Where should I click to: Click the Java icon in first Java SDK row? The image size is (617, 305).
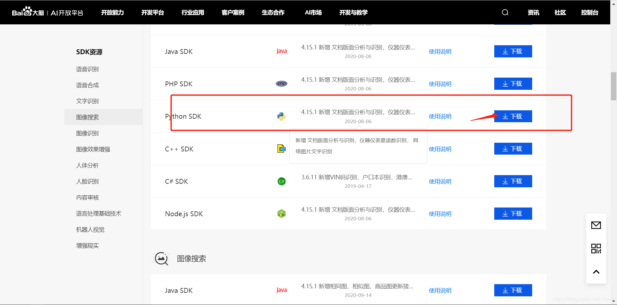[x=282, y=51]
